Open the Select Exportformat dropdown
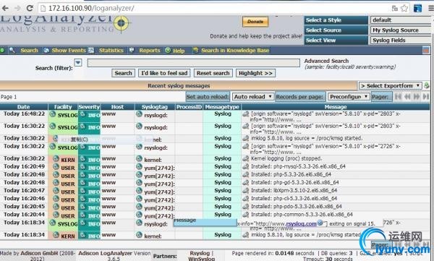 pyautogui.click(x=391, y=86)
